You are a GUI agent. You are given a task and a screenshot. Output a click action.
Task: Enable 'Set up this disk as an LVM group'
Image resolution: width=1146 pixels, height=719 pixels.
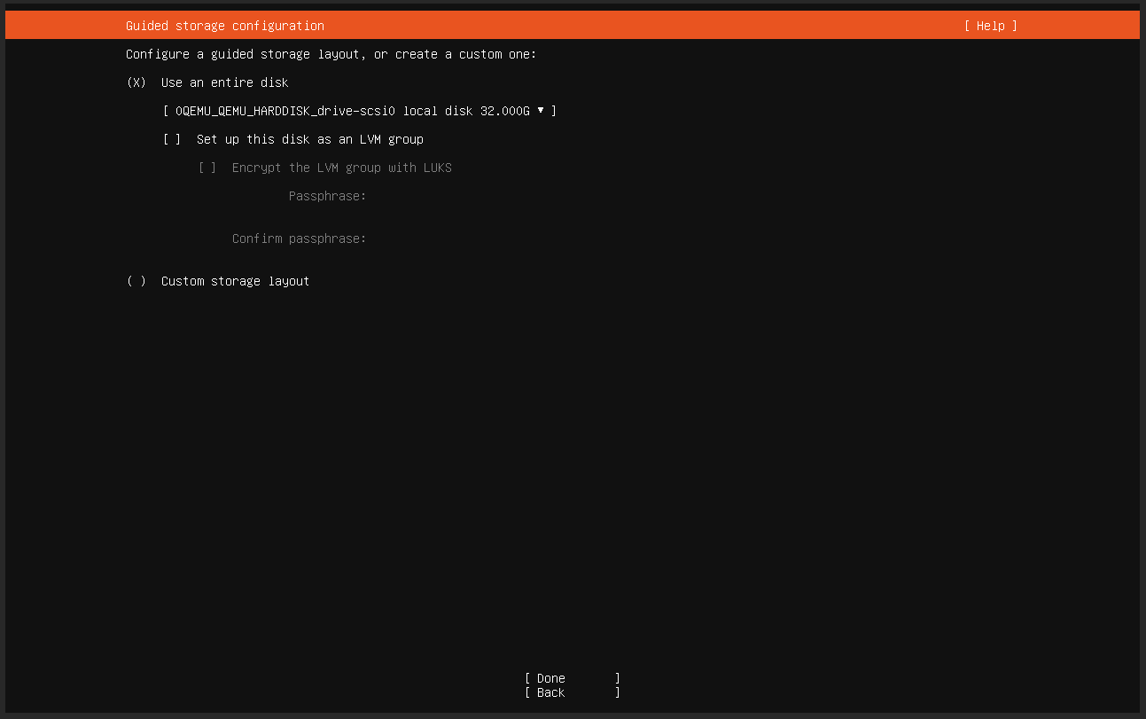click(172, 139)
